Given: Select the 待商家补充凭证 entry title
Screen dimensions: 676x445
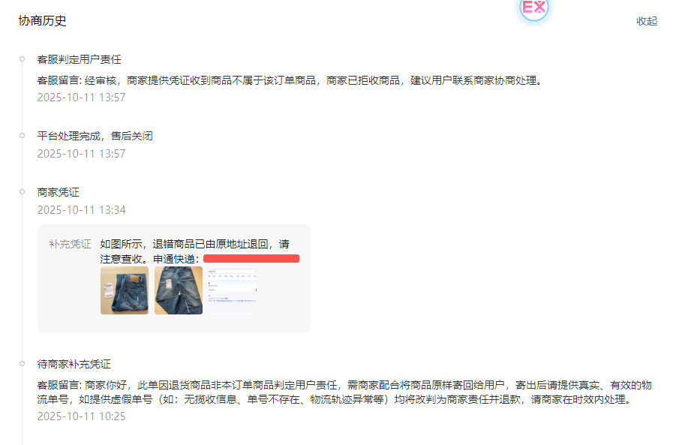Looking at the screenshot, I should tap(74, 364).
